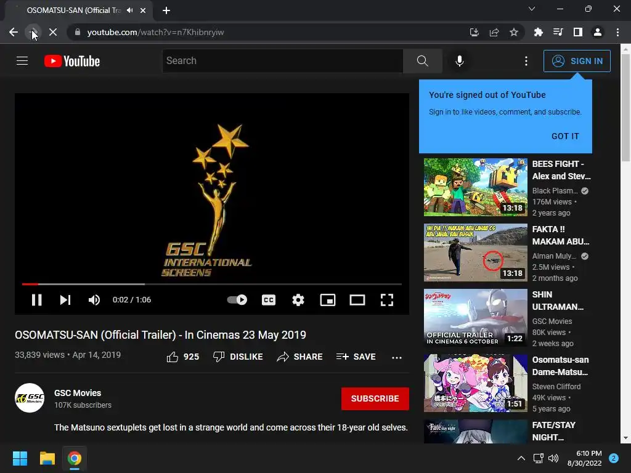This screenshot has width=631, height=473.
Task: Subscribe to GSC Movies channel
Action: pyautogui.click(x=375, y=398)
